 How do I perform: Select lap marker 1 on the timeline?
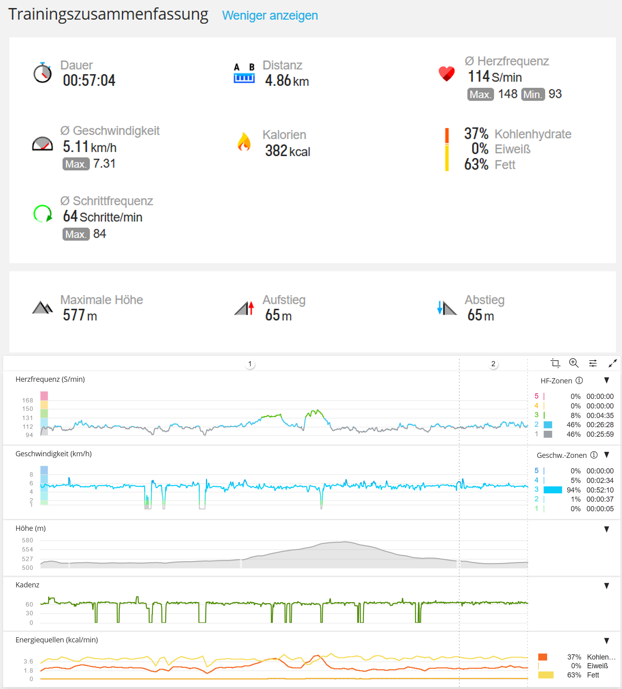(250, 364)
